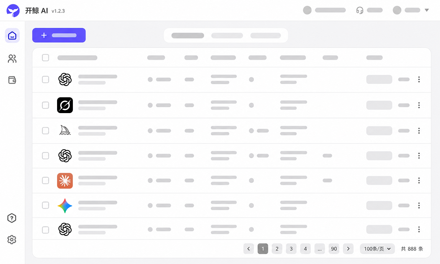
Task: Go to page 3
Action: [291, 249]
